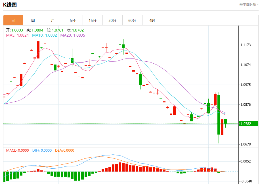Open the 30分 interval tab

(113, 20)
